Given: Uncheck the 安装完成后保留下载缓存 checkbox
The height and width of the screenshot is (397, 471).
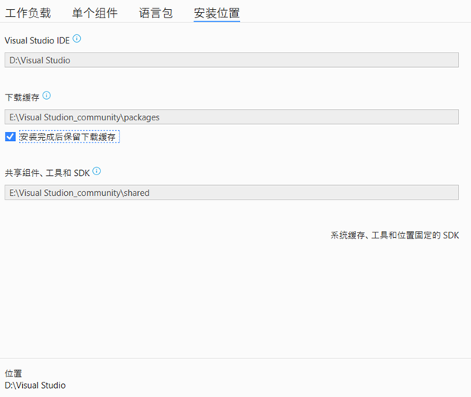Looking at the screenshot, I should click(x=10, y=136).
